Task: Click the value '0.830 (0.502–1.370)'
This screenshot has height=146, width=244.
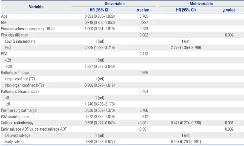Action: [100, 110]
